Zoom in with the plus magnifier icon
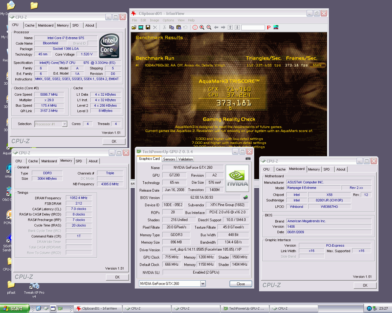Screen dimensions: 392x313 point(202,28)
